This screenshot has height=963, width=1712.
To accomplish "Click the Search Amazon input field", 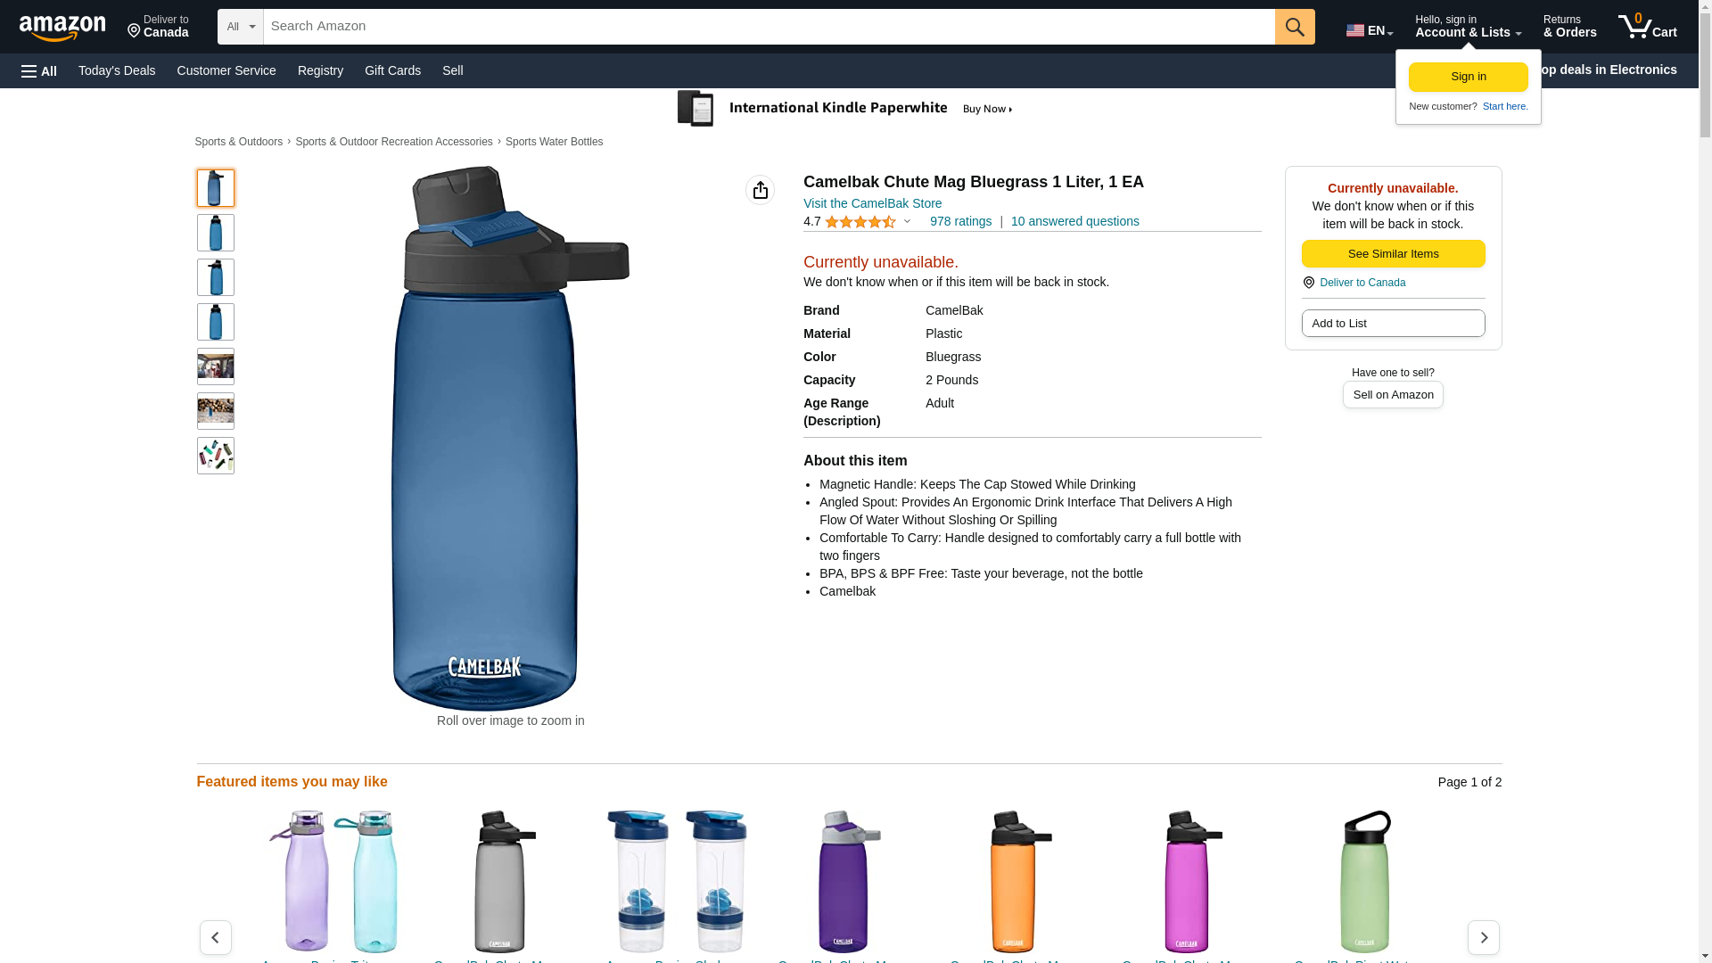I will (769, 27).
